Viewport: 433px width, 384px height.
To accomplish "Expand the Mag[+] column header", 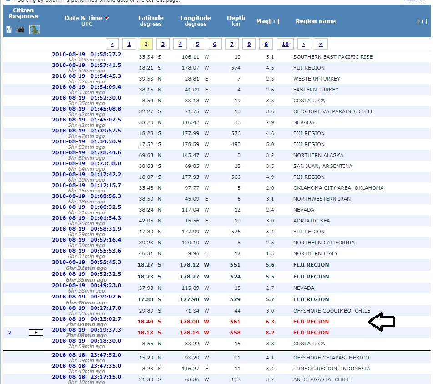I will coord(267,21).
